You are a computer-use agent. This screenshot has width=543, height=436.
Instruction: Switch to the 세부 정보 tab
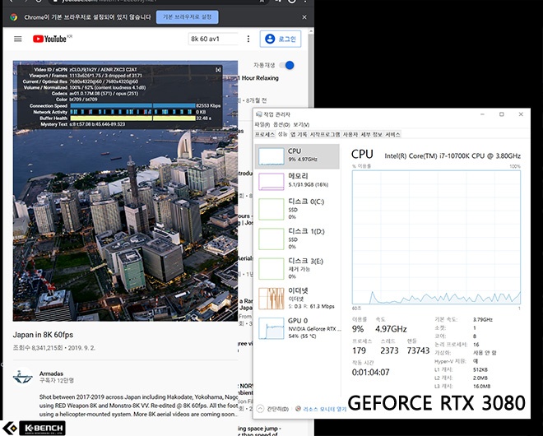pyautogui.click(x=371, y=134)
